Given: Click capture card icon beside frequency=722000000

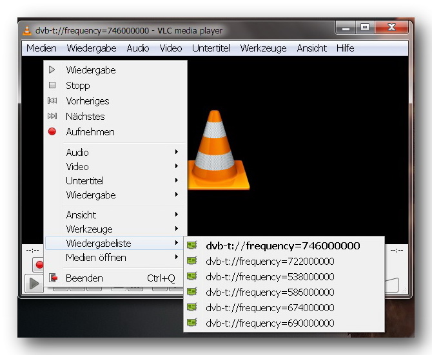Looking at the screenshot, I should click(x=192, y=260).
